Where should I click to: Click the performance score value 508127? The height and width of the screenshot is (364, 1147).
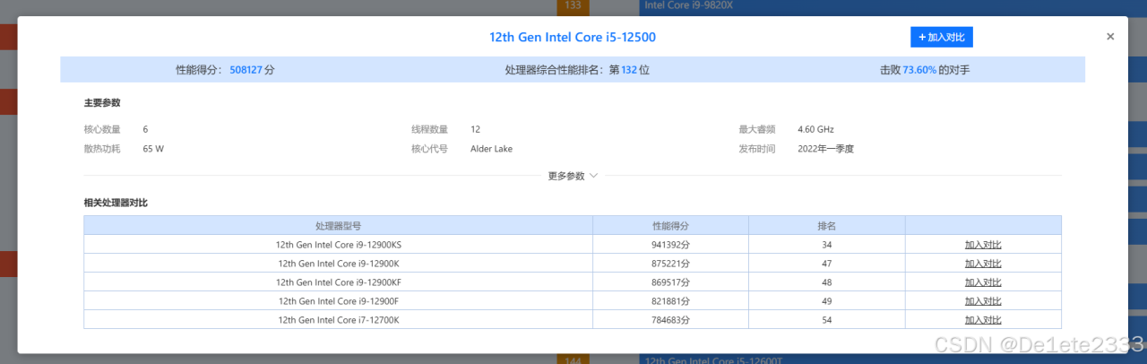246,69
